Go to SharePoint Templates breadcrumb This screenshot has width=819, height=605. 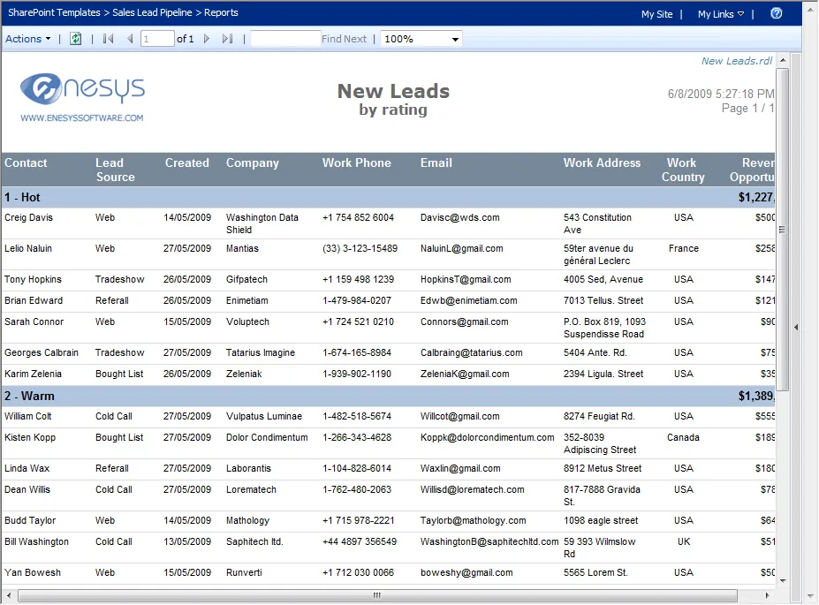coord(53,12)
